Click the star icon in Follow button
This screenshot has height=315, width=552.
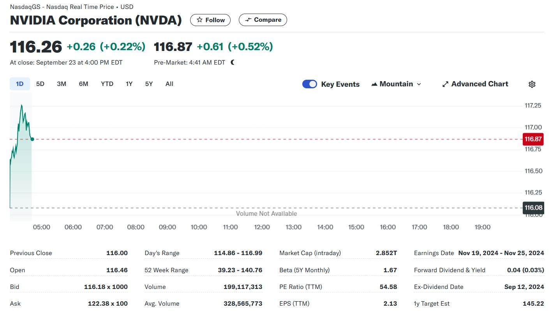pyautogui.click(x=199, y=20)
